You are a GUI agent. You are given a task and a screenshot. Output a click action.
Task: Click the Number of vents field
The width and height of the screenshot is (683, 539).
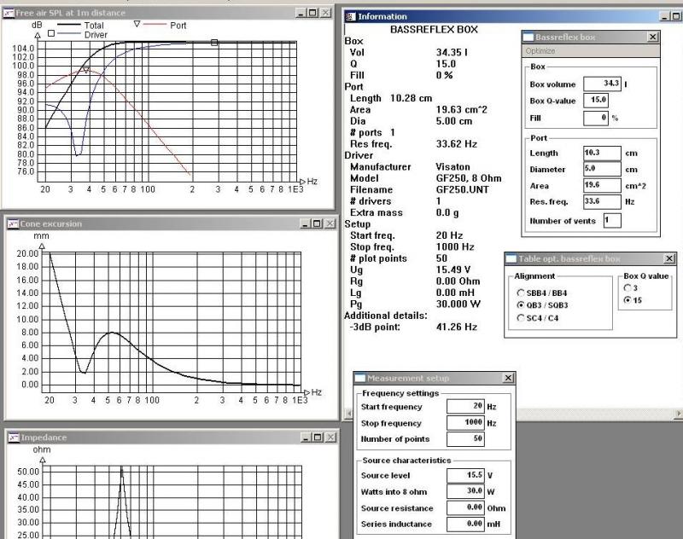611,220
